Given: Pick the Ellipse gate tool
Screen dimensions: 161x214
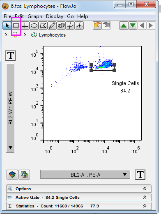Looking at the screenshot, I should [x=34, y=25].
